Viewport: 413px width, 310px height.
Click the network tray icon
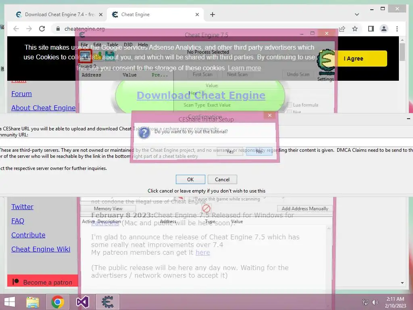(x=365, y=302)
